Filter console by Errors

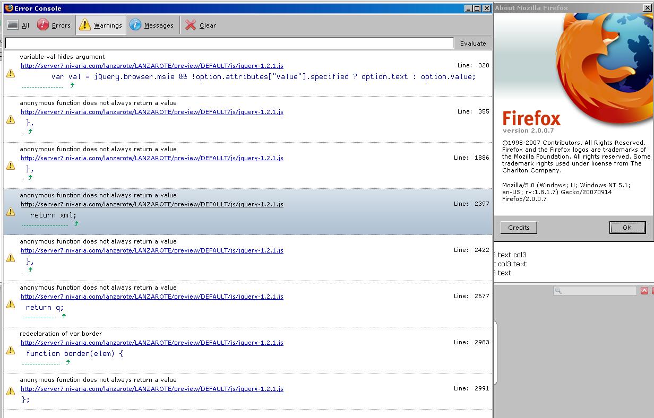tap(54, 25)
